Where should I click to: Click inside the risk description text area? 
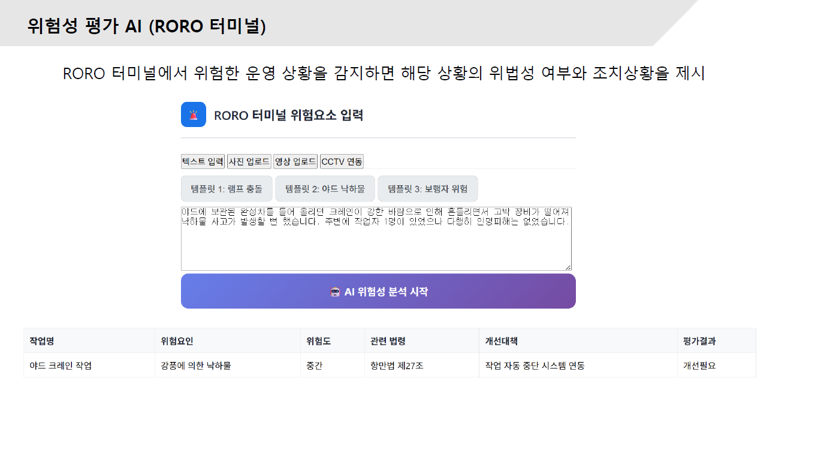376,246
